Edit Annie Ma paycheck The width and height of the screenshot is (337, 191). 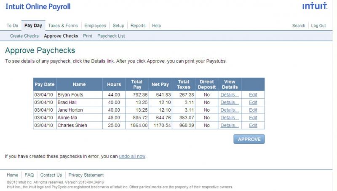(x=253, y=118)
